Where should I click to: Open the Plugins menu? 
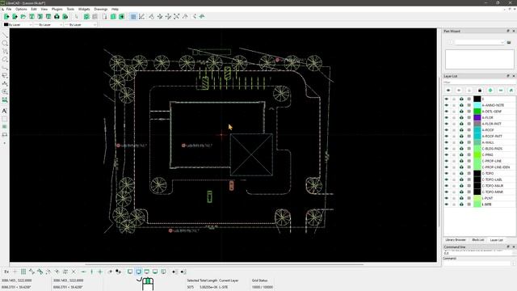pyautogui.click(x=57, y=9)
